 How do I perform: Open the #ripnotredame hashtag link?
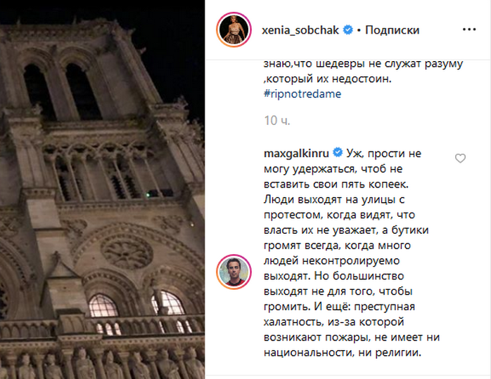click(x=300, y=93)
